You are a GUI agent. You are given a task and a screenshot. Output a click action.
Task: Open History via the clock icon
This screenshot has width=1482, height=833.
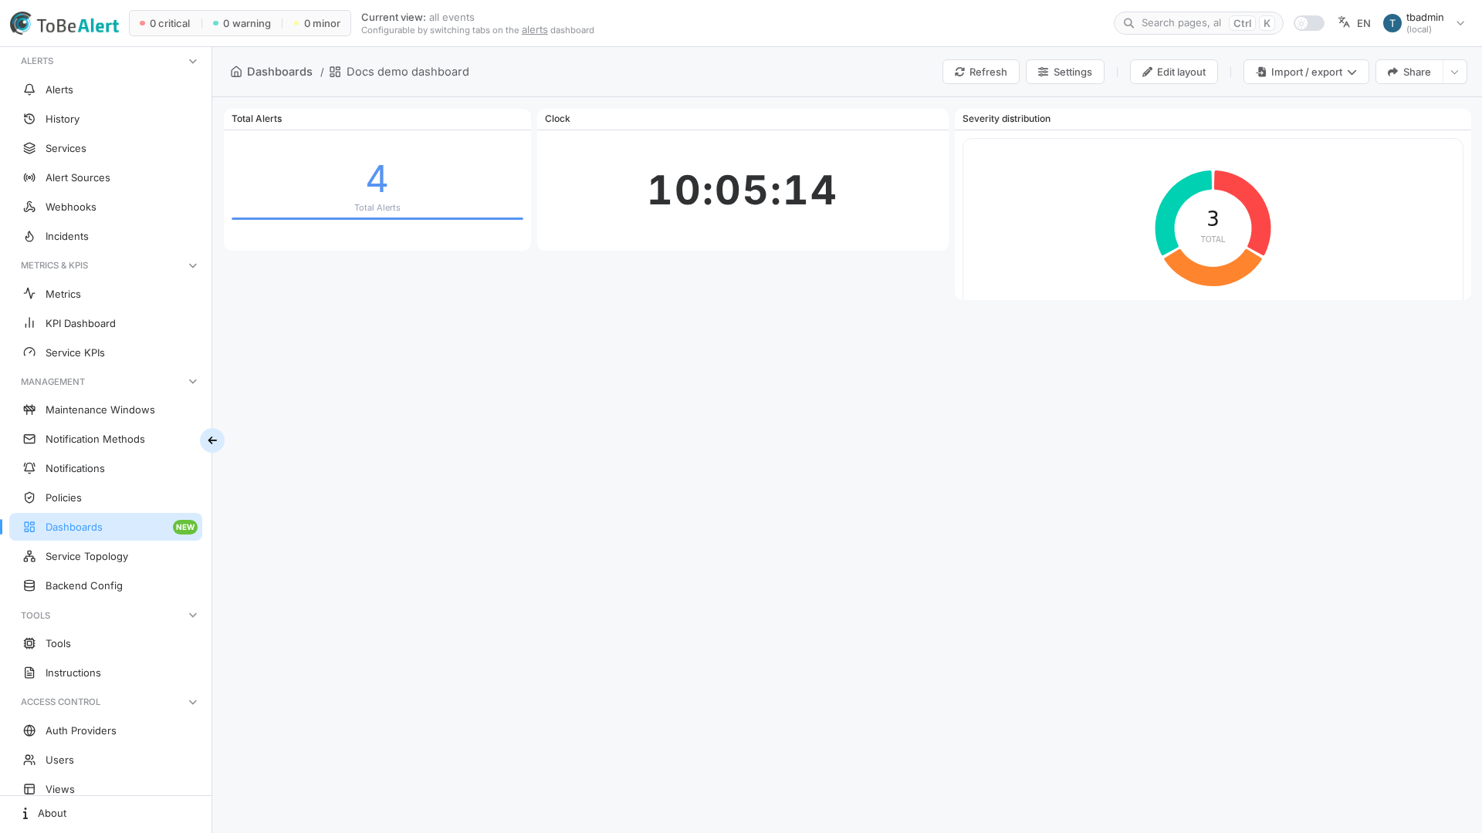[29, 119]
